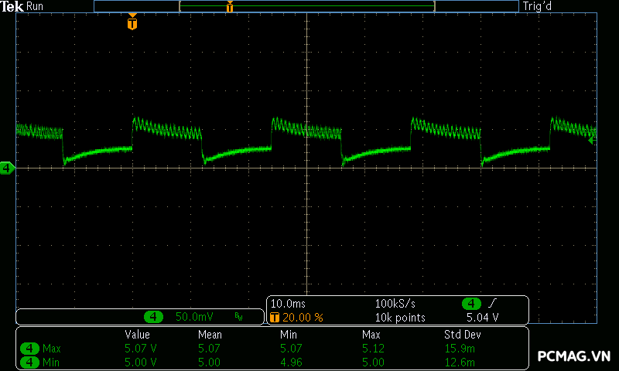Click the trigger source channel 4 badge

(472, 304)
